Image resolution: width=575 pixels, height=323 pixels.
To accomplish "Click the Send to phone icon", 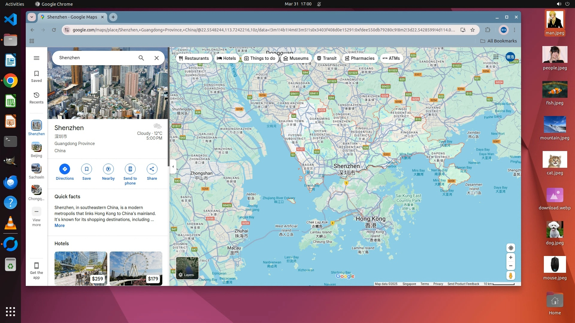I will click(x=130, y=169).
